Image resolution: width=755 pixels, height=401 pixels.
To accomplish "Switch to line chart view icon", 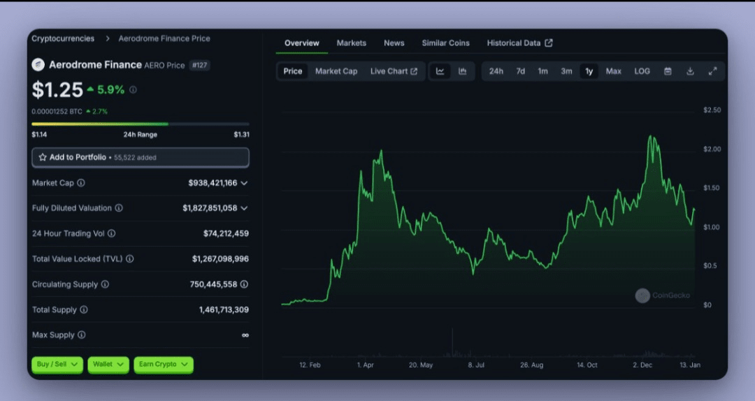I will click(440, 71).
